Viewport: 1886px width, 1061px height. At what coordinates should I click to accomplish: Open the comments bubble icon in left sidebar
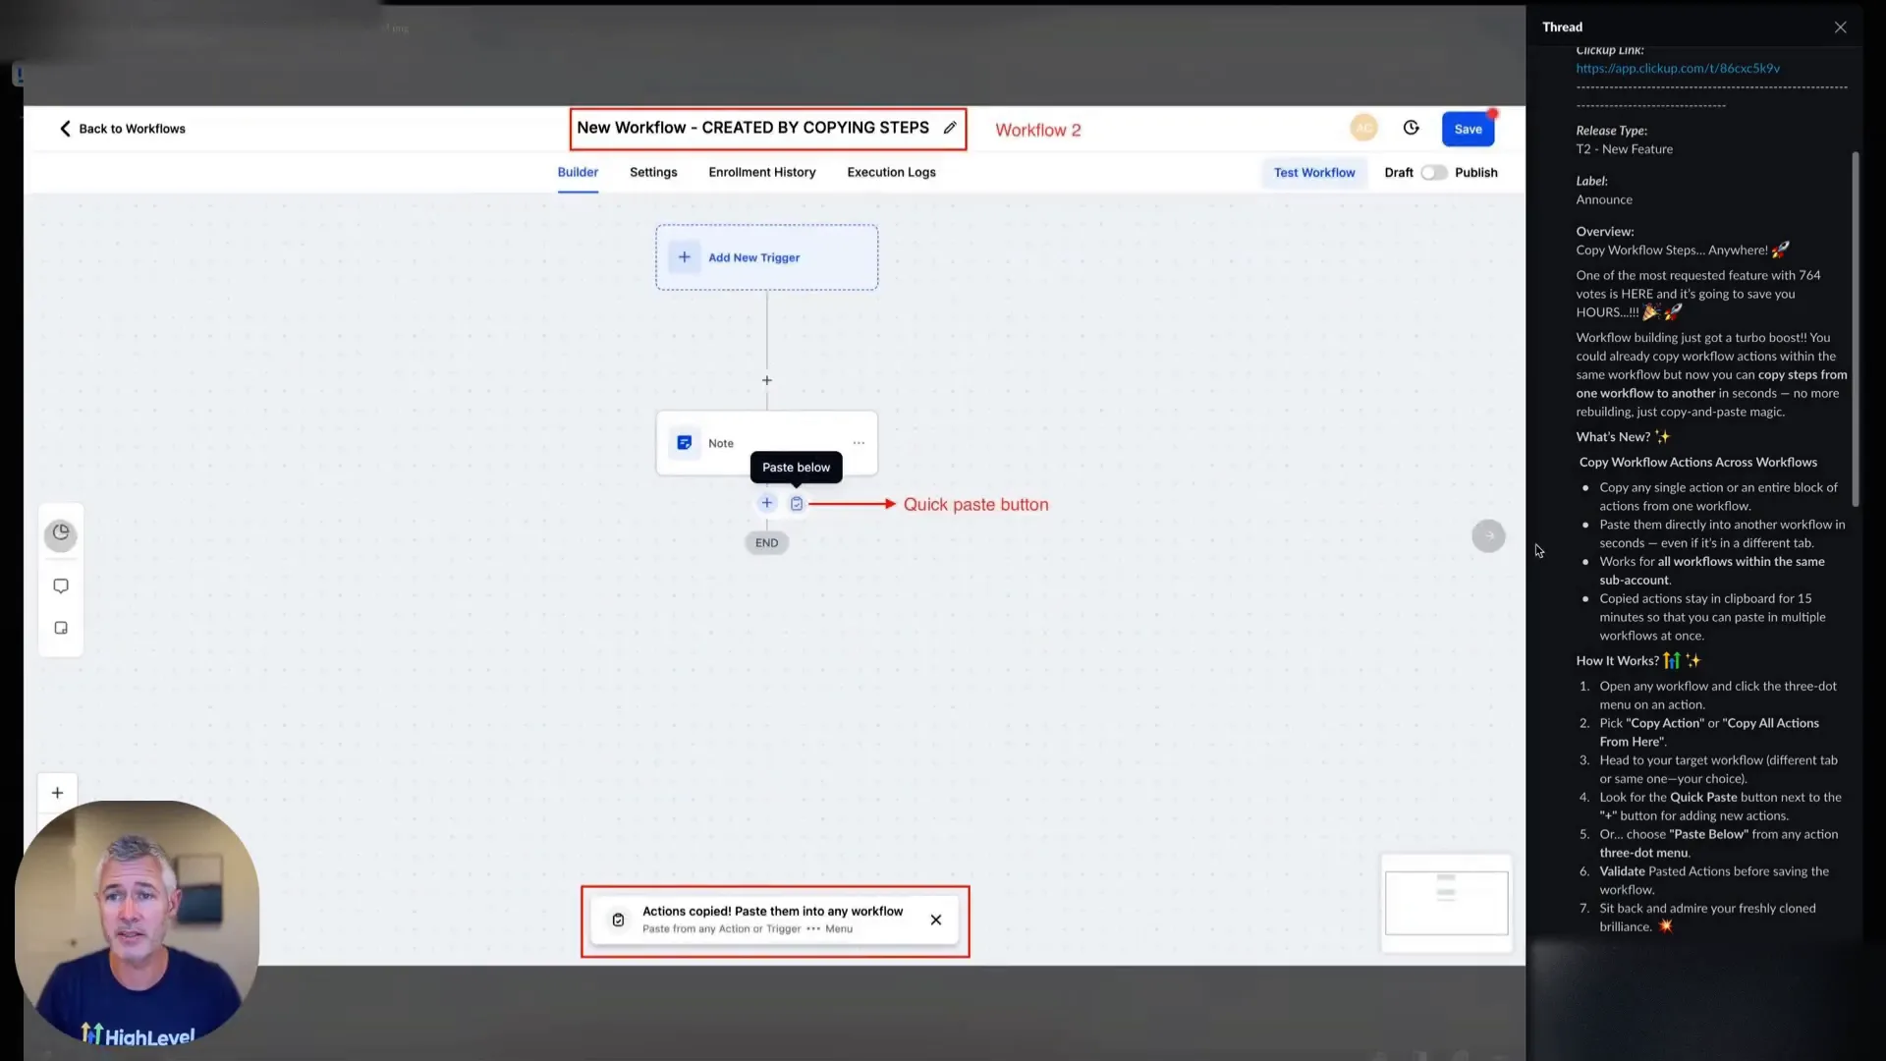click(x=61, y=585)
